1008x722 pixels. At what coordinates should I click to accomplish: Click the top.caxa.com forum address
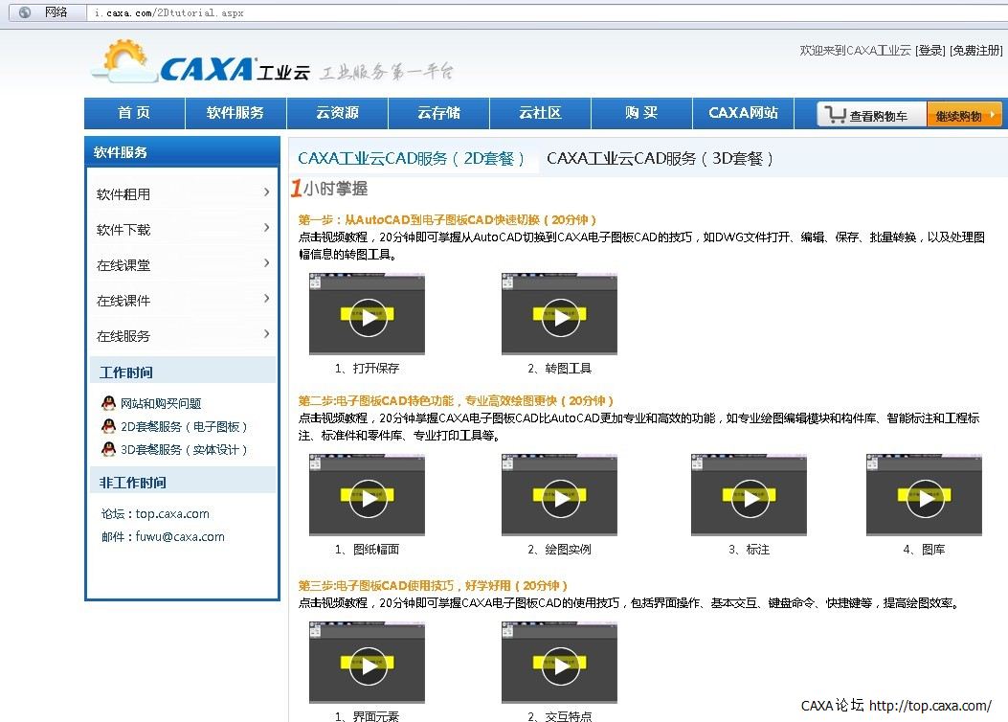(x=172, y=513)
